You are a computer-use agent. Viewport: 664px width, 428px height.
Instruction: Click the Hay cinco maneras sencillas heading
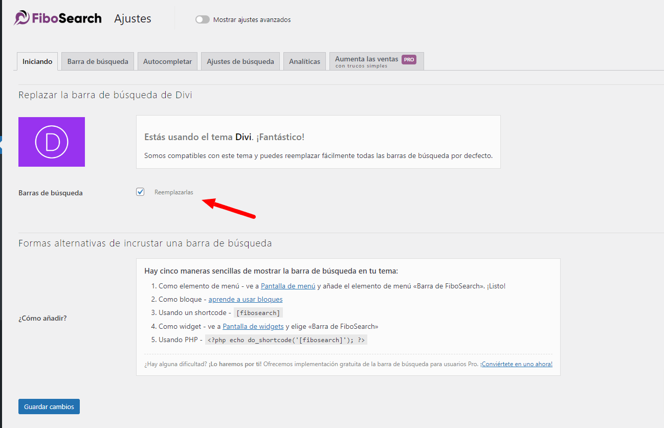[x=271, y=271]
